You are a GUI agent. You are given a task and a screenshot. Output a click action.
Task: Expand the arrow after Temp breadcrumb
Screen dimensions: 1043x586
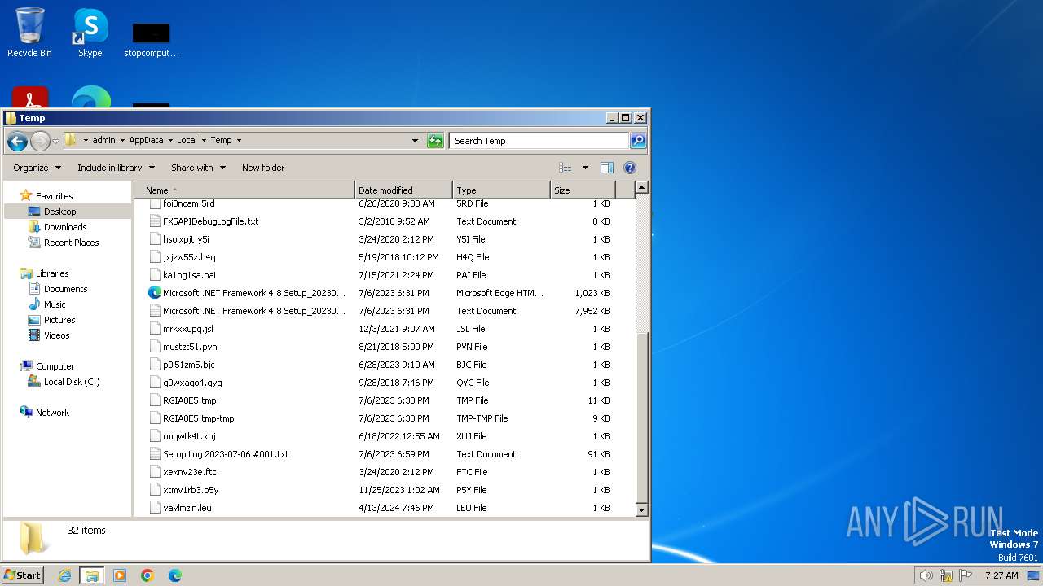239,140
